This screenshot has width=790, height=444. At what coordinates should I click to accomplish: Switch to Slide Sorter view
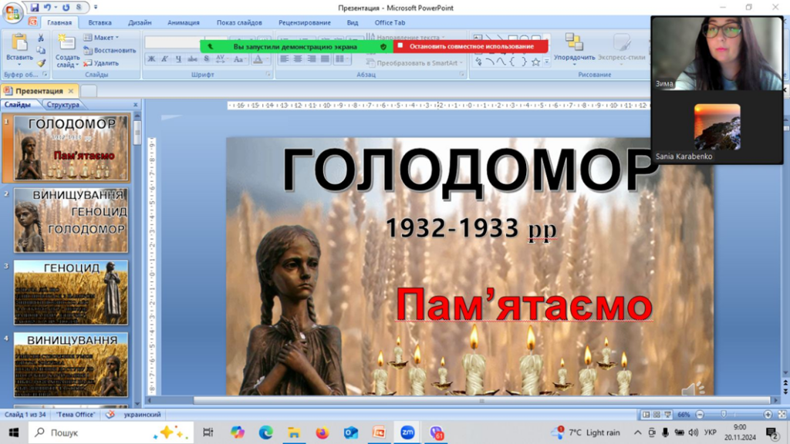click(657, 415)
